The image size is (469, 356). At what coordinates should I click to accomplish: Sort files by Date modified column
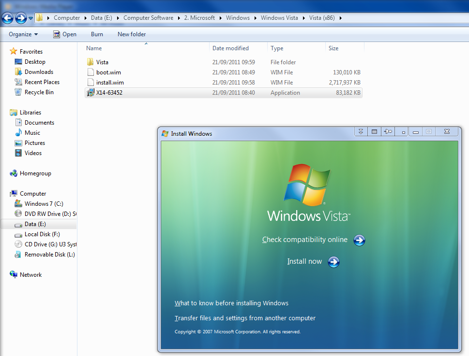pyautogui.click(x=230, y=48)
